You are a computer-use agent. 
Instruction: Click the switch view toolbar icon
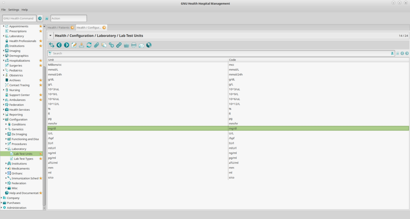52,45
